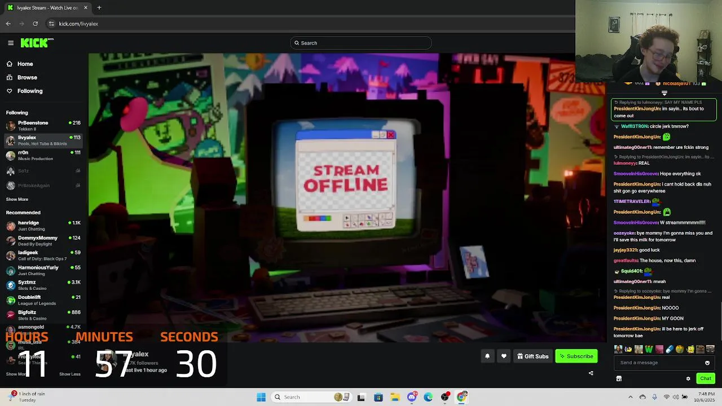
Task: Expand Show More under Following
Action: (x=17, y=199)
